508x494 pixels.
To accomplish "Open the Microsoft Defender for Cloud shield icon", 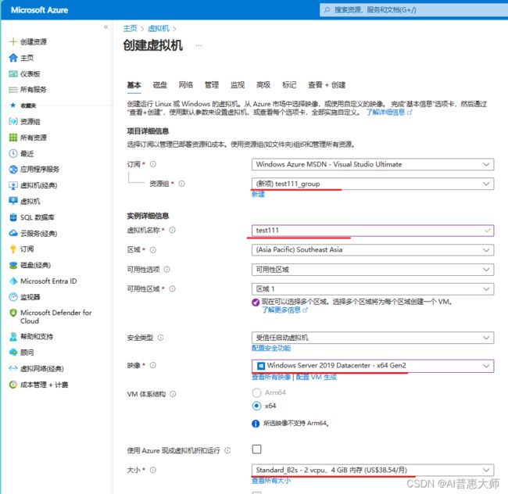I will 13,313.
